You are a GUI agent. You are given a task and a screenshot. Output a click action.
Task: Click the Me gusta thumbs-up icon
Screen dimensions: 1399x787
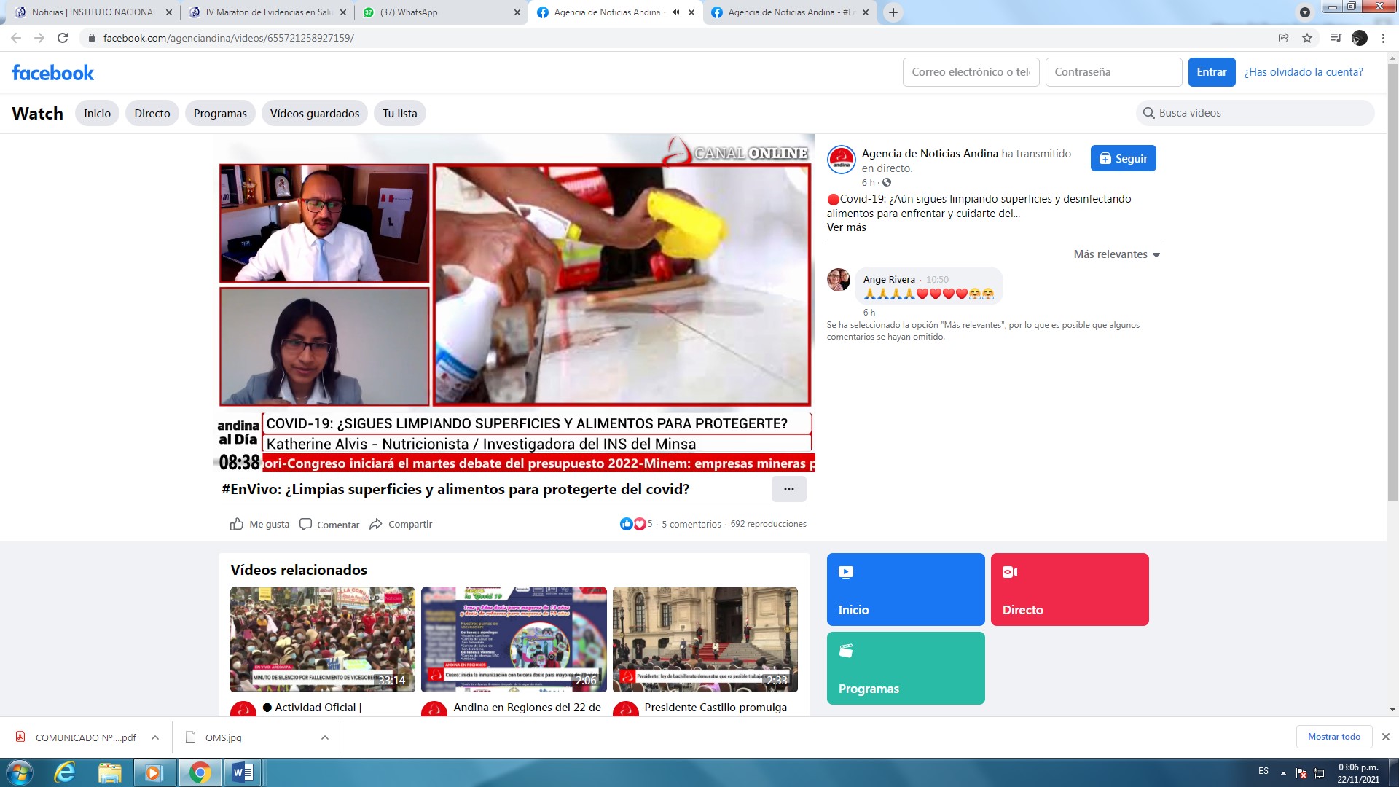(237, 524)
